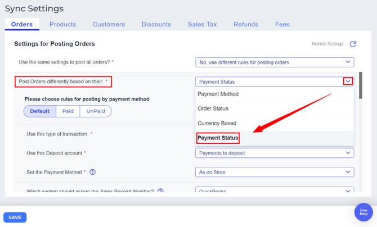The height and width of the screenshot is (227, 377).
Task: Open the Sales Tax tab
Action: click(x=202, y=24)
